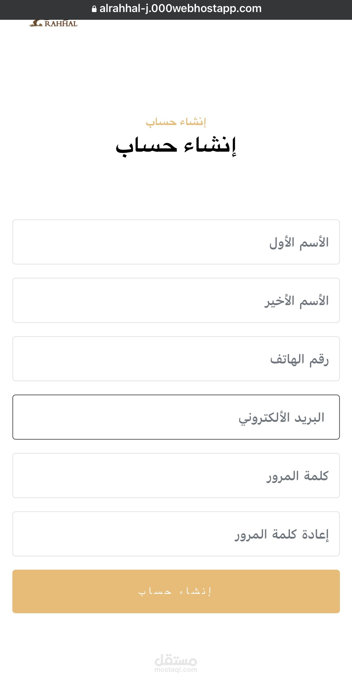Click the RAHHAL logo wordmark
Screen dimensions: 352x687
[x=61, y=24]
